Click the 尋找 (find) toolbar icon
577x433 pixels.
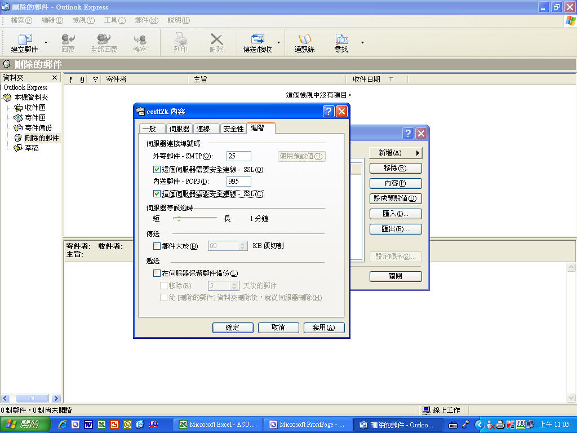(341, 42)
